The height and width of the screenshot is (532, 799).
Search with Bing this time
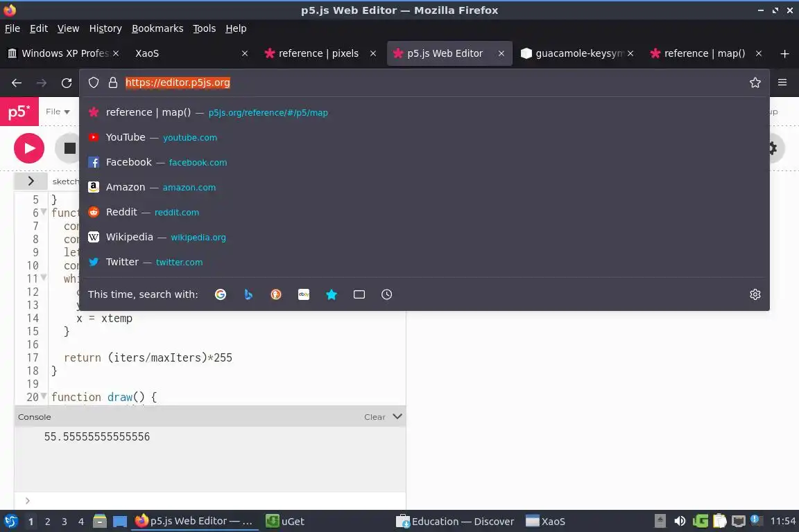tap(248, 294)
